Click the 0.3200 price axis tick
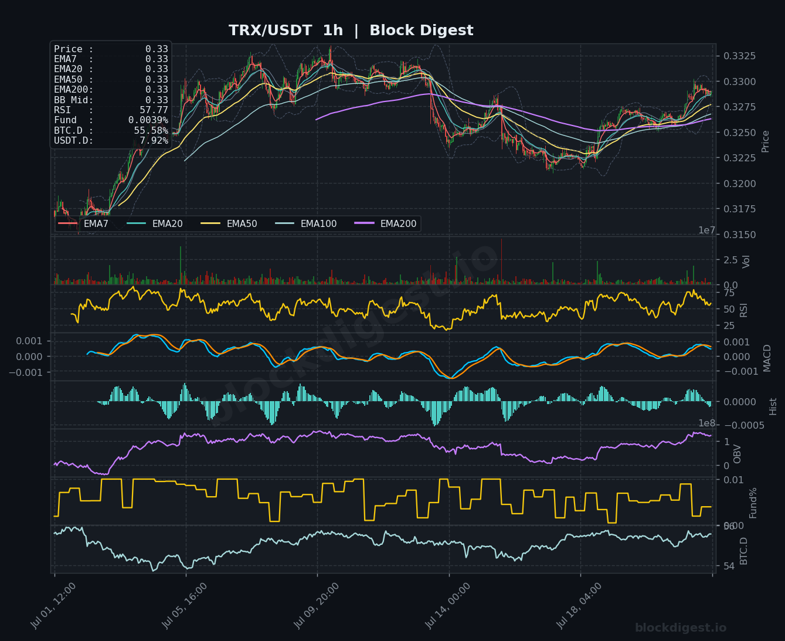Viewport: 785px width, 641px height. pyautogui.click(x=740, y=184)
